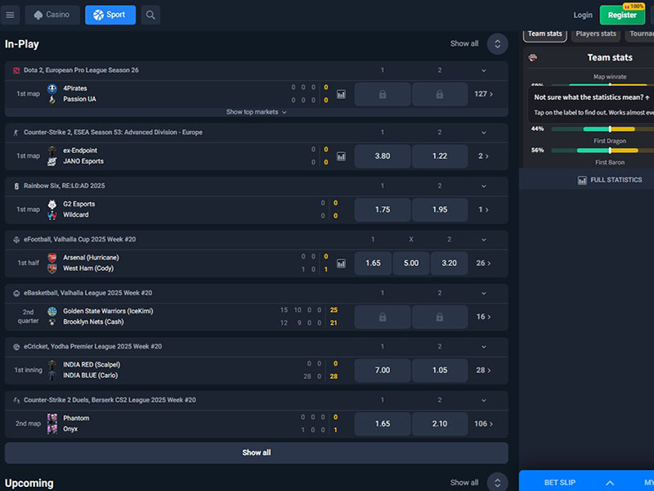The image size is (654, 491).
Task: Click the Phantom player avatar
Action: (52, 418)
